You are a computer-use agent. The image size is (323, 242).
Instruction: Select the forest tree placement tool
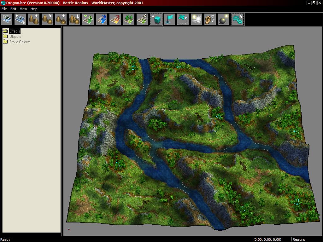click(x=129, y=19)
